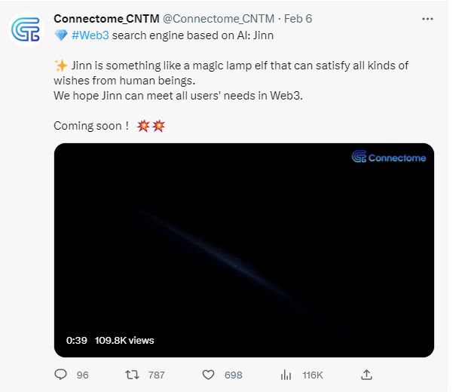Viewport: 465px width, 392px height.
Task: Open the Connectome_CNTM profile avatar
Action: coord(26,30)
